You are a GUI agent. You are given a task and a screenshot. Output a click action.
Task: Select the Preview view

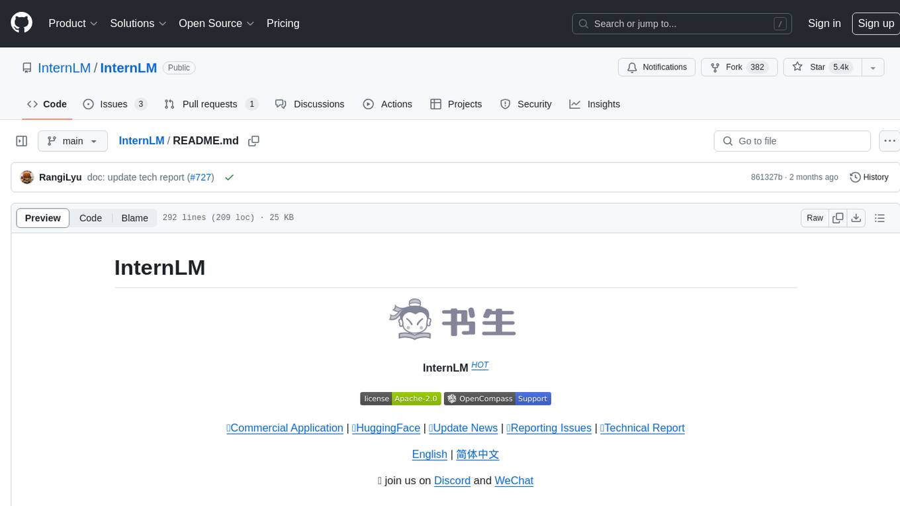pyautogui.click(x=43, y=218)
